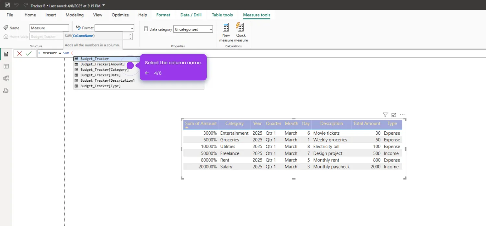Click the New measure button

226,33
